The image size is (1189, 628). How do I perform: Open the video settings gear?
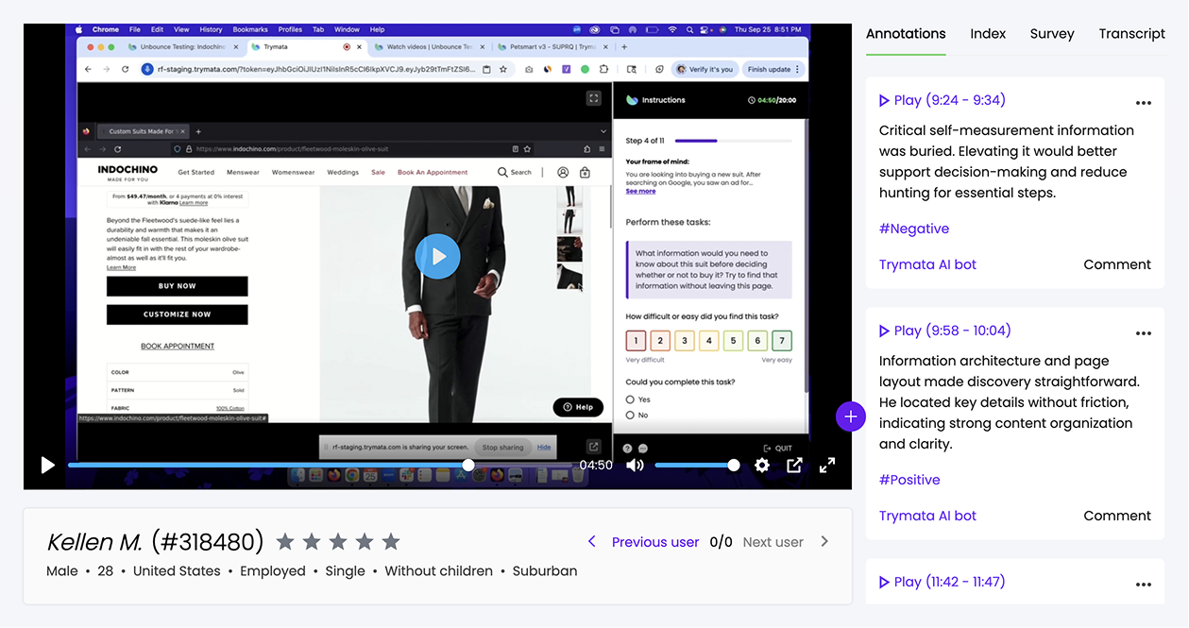coord(762,465)
